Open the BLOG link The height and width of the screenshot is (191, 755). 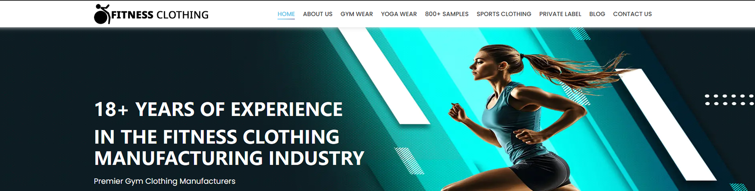pyautogui.click(x=597, y=14)
